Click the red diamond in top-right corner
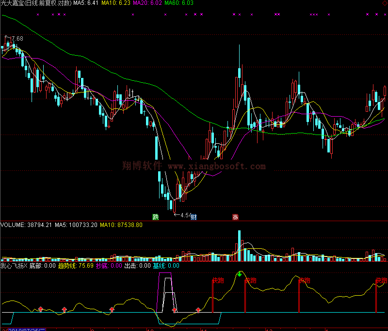The width and height of the screenshot is (388, 331). tap(385, 3)
